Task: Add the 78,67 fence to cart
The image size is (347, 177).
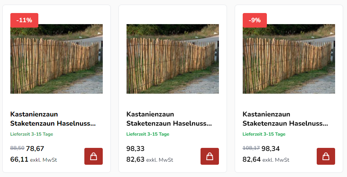Action: (94, 156)
